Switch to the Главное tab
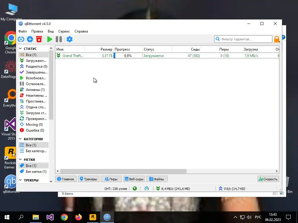This screenshot has width=298, height=223. tap(66, 179)
